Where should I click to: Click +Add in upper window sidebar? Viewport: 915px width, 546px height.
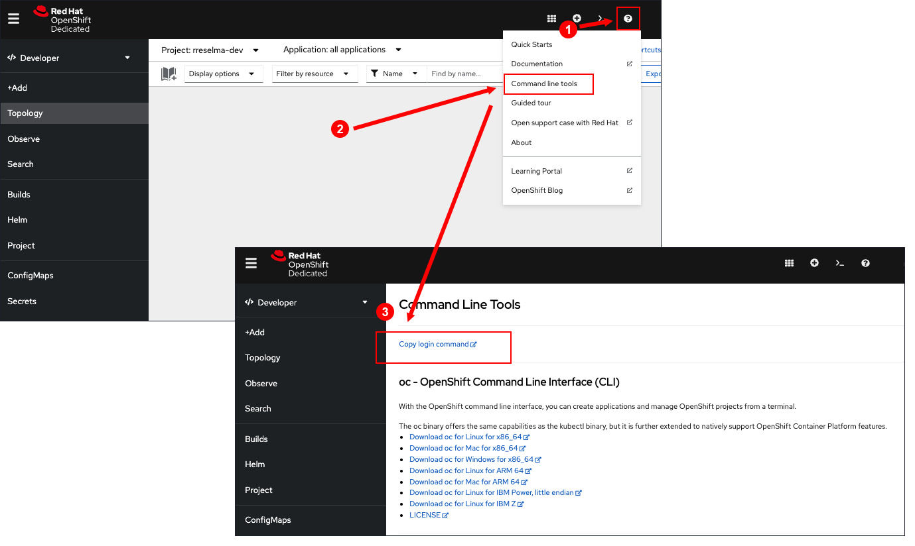pos(74,87)
